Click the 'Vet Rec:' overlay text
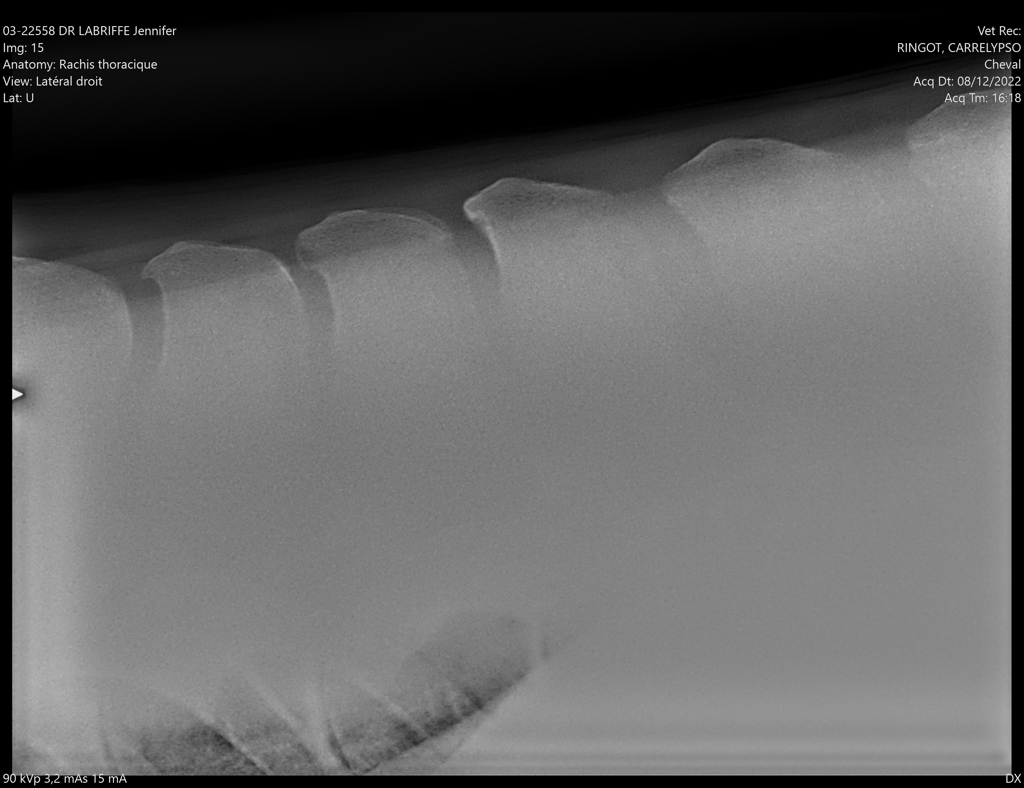Viewport: 1024px width, 788px height. (x=999, y=31)
